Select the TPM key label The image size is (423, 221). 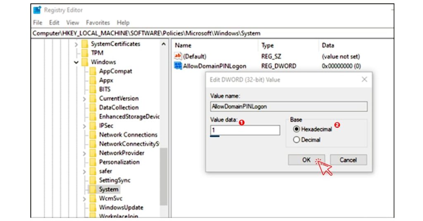coord(97,53)
